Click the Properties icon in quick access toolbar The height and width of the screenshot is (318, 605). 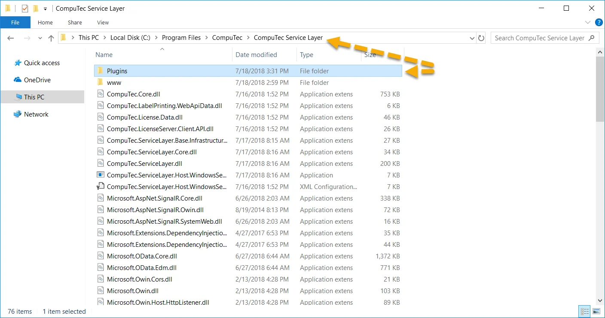(25, 9)
